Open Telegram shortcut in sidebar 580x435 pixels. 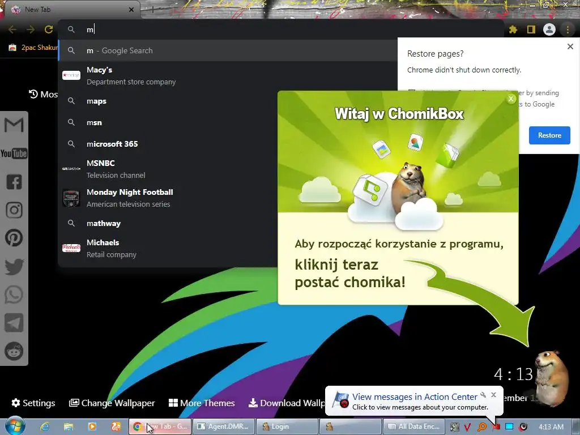[14, 322]
